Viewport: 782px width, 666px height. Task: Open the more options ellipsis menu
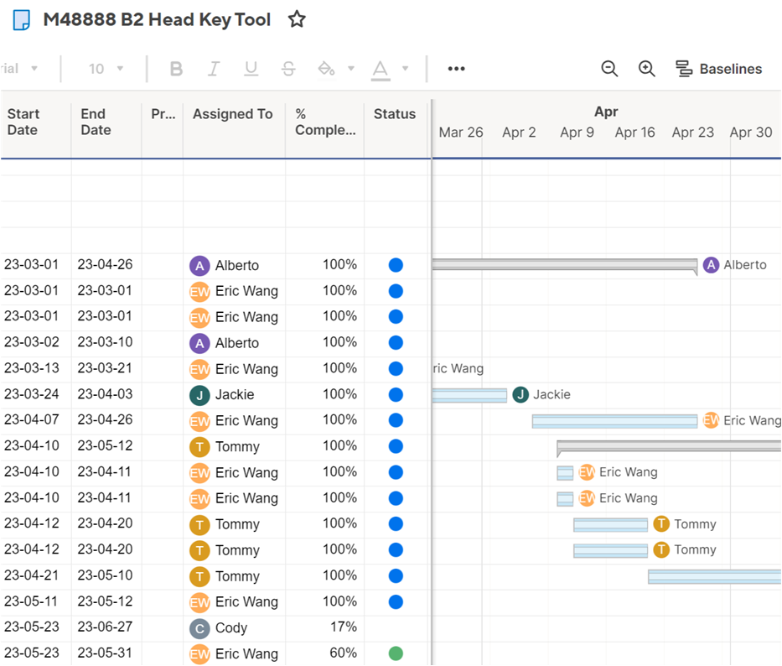456,69
